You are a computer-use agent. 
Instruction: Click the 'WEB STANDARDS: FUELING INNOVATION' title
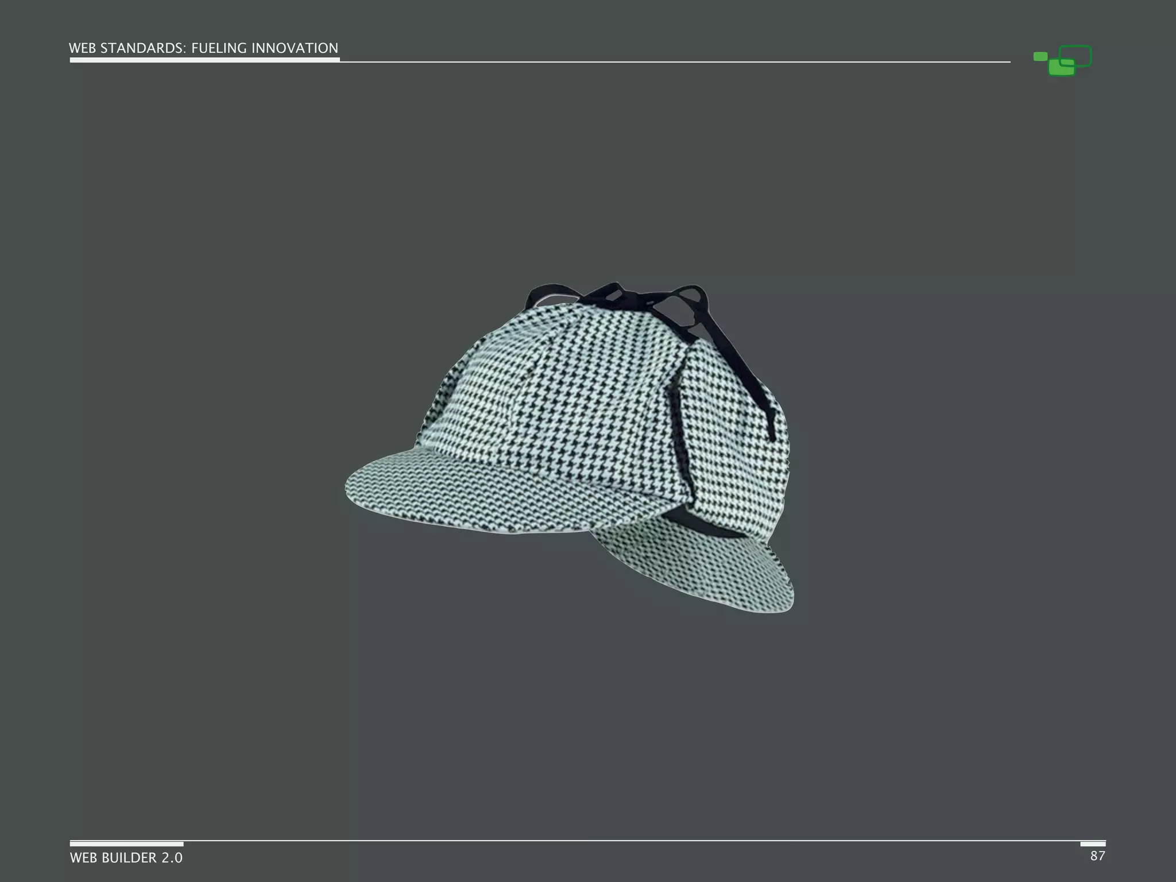[x=204, y=48]
